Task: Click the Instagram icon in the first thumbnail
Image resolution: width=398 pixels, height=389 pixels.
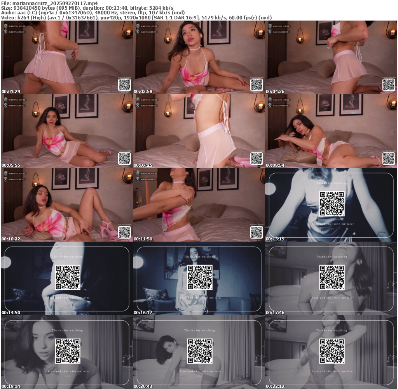Action: point(6,26)
